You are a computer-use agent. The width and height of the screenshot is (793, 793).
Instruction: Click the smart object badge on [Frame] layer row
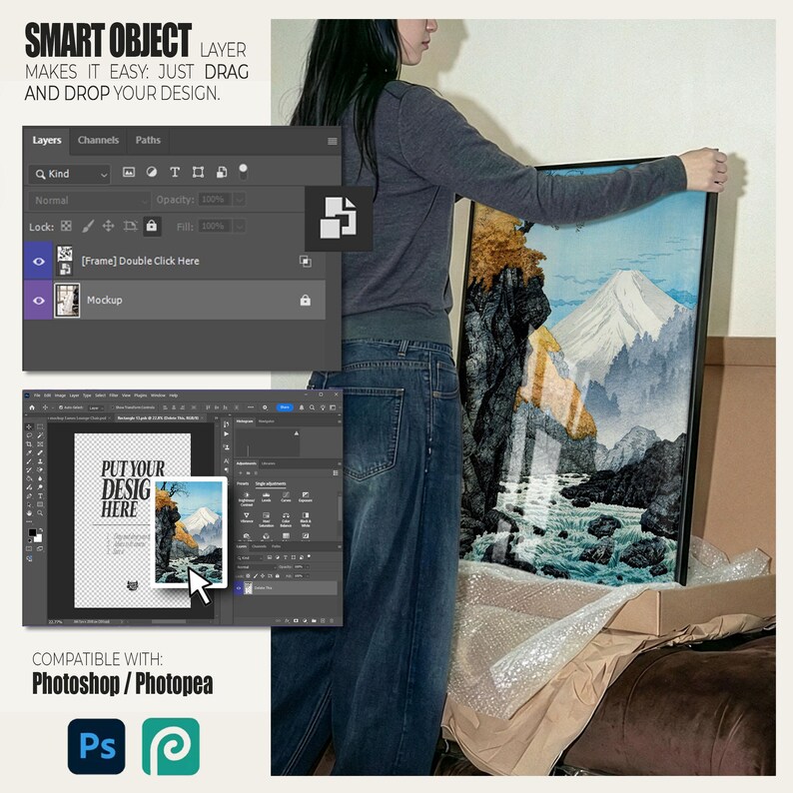click(x=305, y=262)
